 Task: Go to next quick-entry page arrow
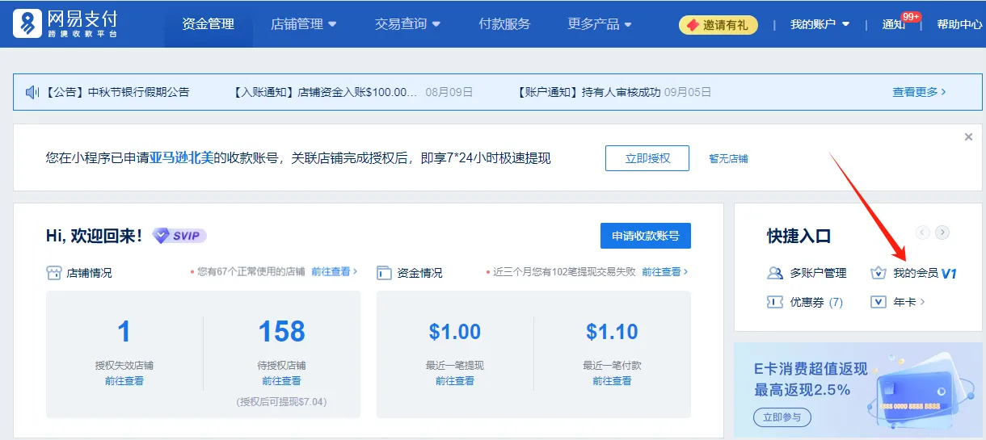click(942, 233)
